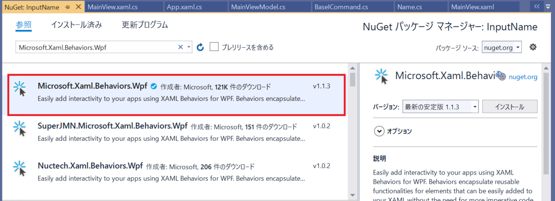Click the verified author badge icon

point(154,87)
